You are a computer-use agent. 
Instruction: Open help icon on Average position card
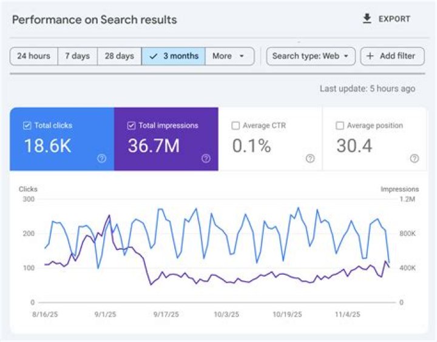click(415, 158)
